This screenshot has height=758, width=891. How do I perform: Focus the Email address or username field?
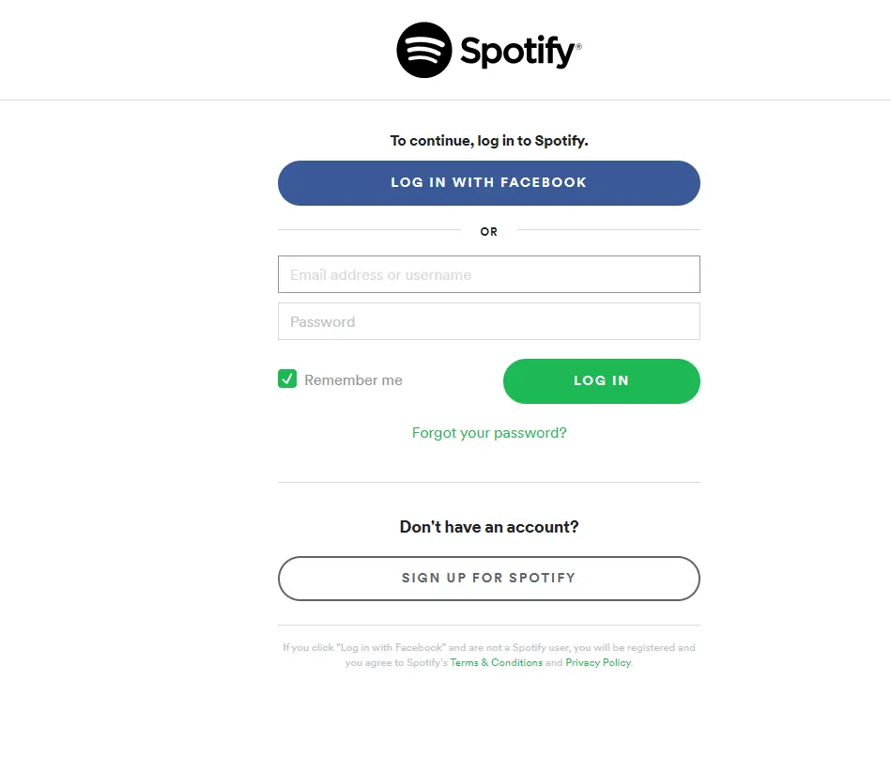[488, 274]
